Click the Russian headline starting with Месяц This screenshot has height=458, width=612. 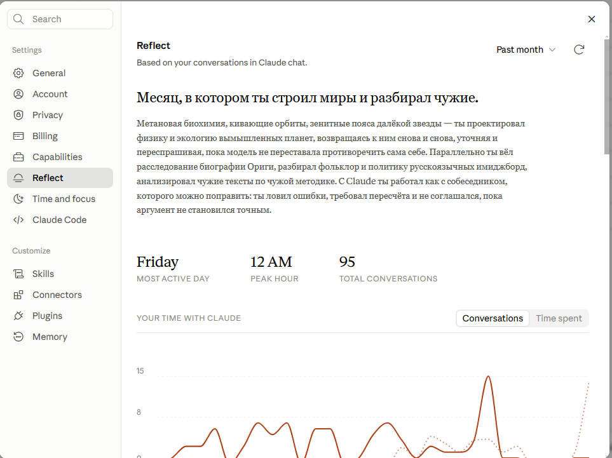tap(308, 98)
